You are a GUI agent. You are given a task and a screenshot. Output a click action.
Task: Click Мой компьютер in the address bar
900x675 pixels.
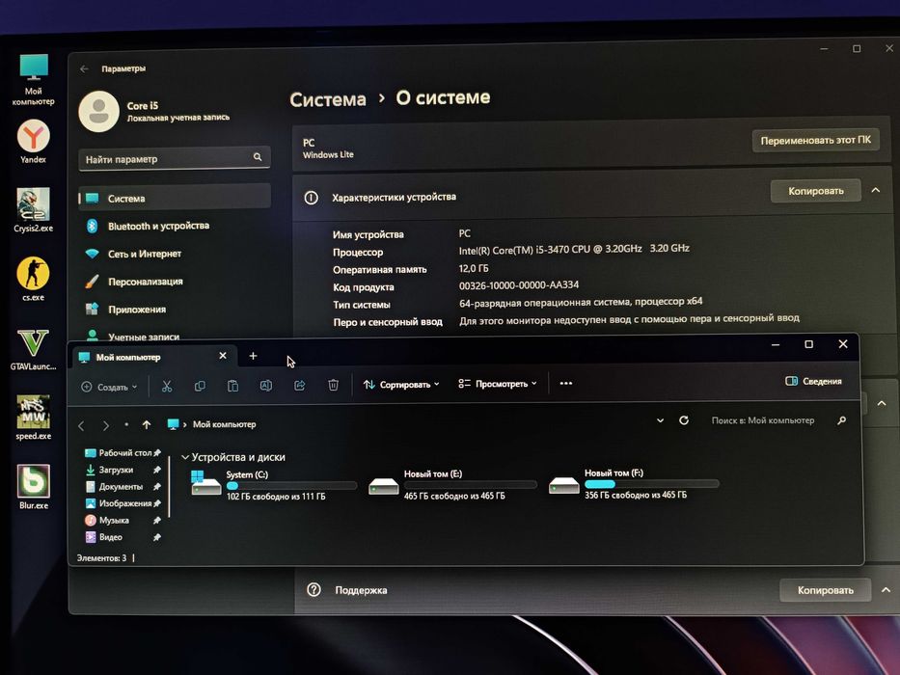point(225,424)
